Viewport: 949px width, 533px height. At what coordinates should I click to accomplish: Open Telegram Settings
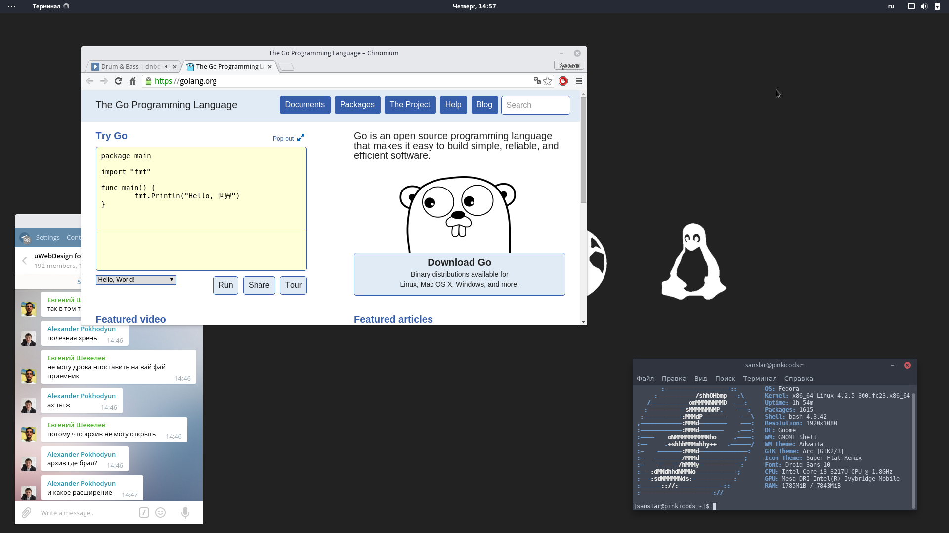47,238
